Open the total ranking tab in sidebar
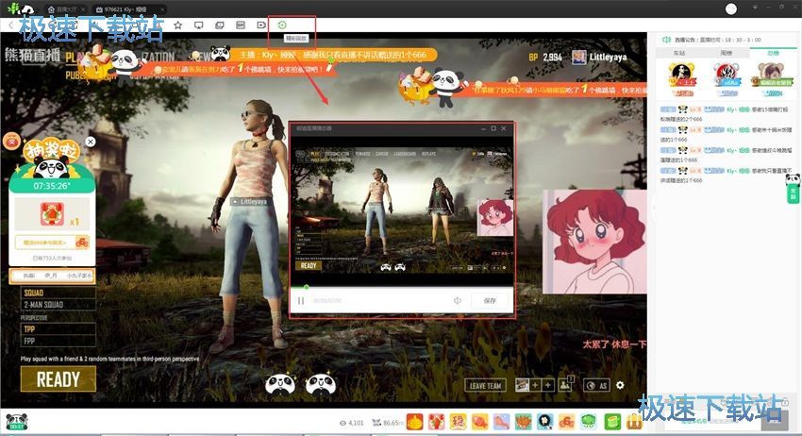This screenshot has width=802, height=436. 773,53
